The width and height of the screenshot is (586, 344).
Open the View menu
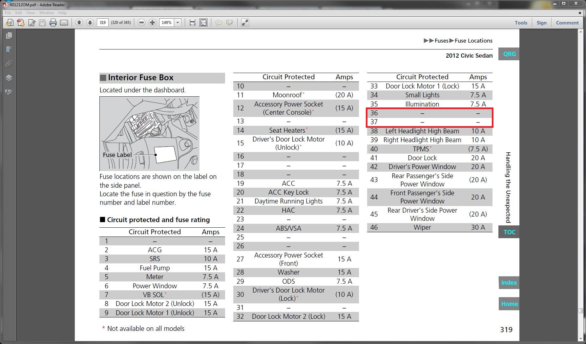point(31,13)
